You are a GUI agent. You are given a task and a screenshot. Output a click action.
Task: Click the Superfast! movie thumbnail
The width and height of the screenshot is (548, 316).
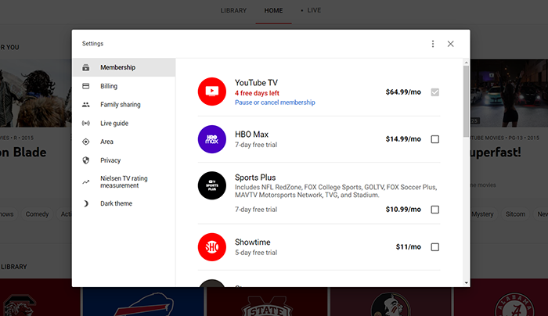tap(509, 93)
